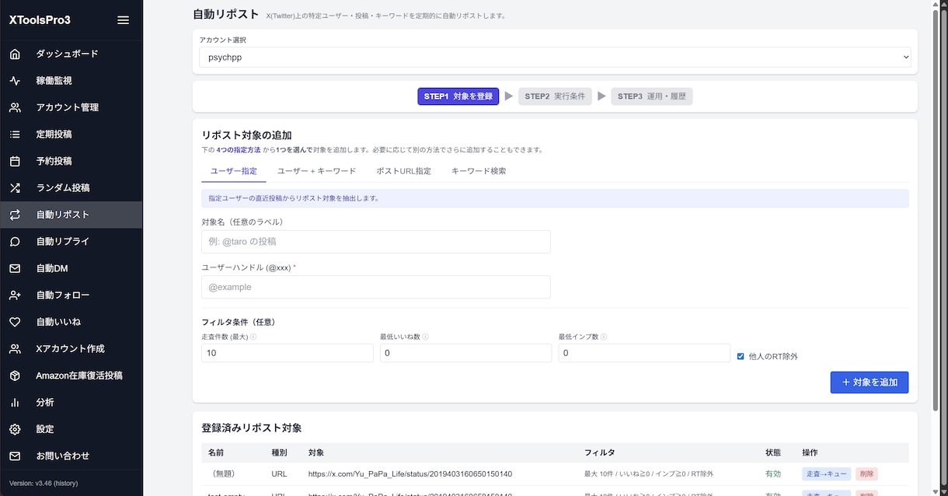The width and height of the screenshot is (948, 496).
Task: Open 設定 in the sidebar
Action: tap(71, 429)
